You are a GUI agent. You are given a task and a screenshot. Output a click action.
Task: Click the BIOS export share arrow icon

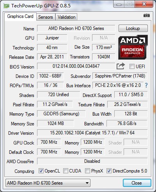point(121,66)
